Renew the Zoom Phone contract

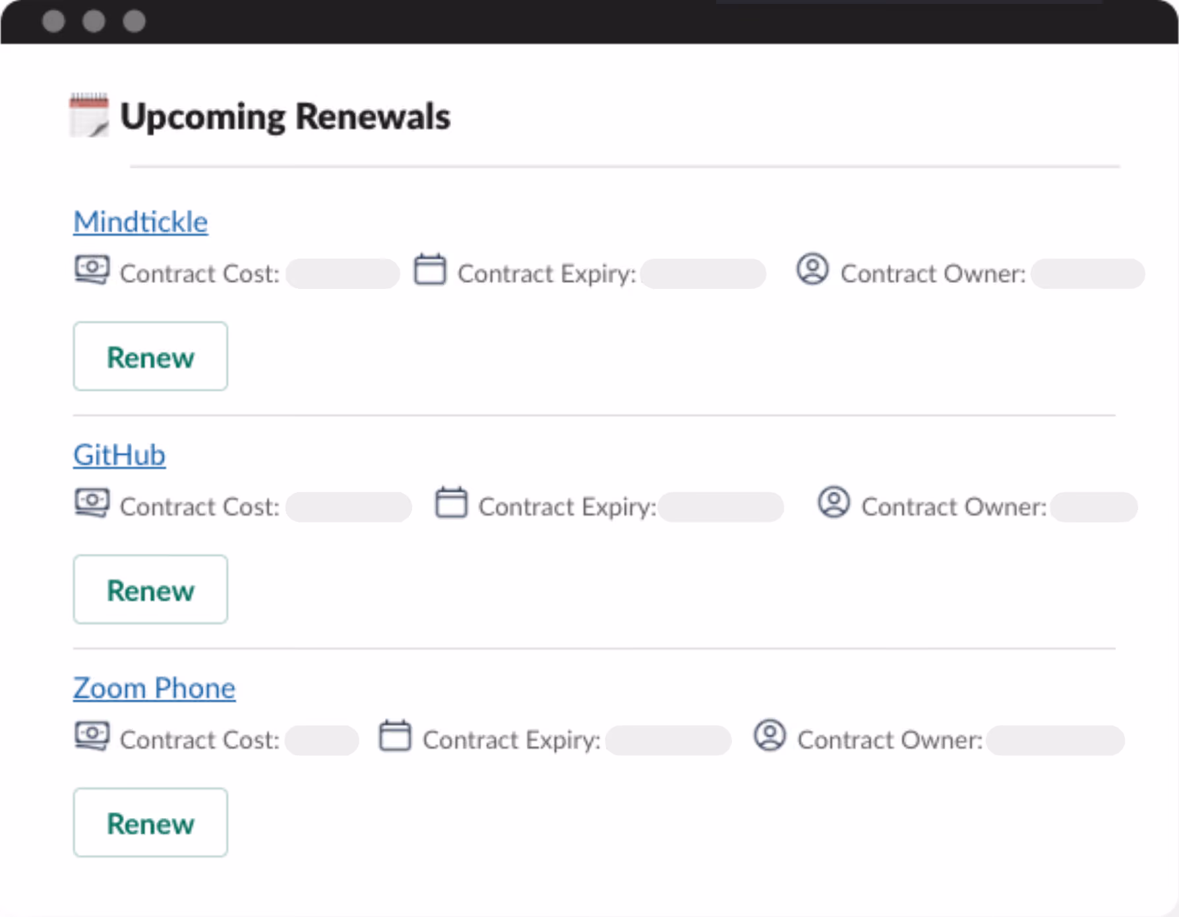150,822
